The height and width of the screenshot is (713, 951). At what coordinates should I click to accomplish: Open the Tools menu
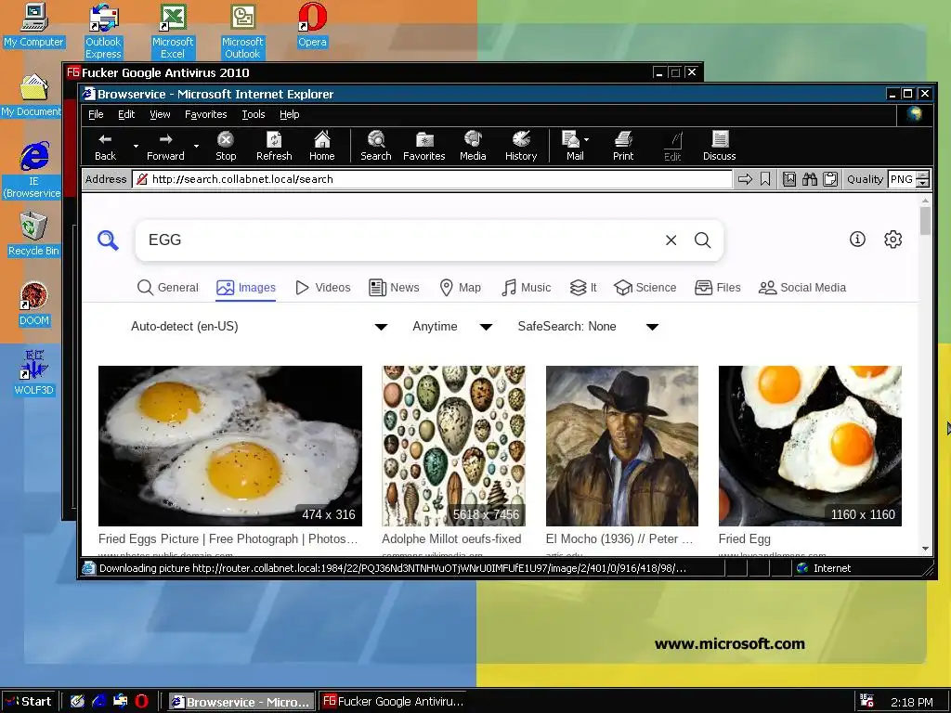point(254,114)
